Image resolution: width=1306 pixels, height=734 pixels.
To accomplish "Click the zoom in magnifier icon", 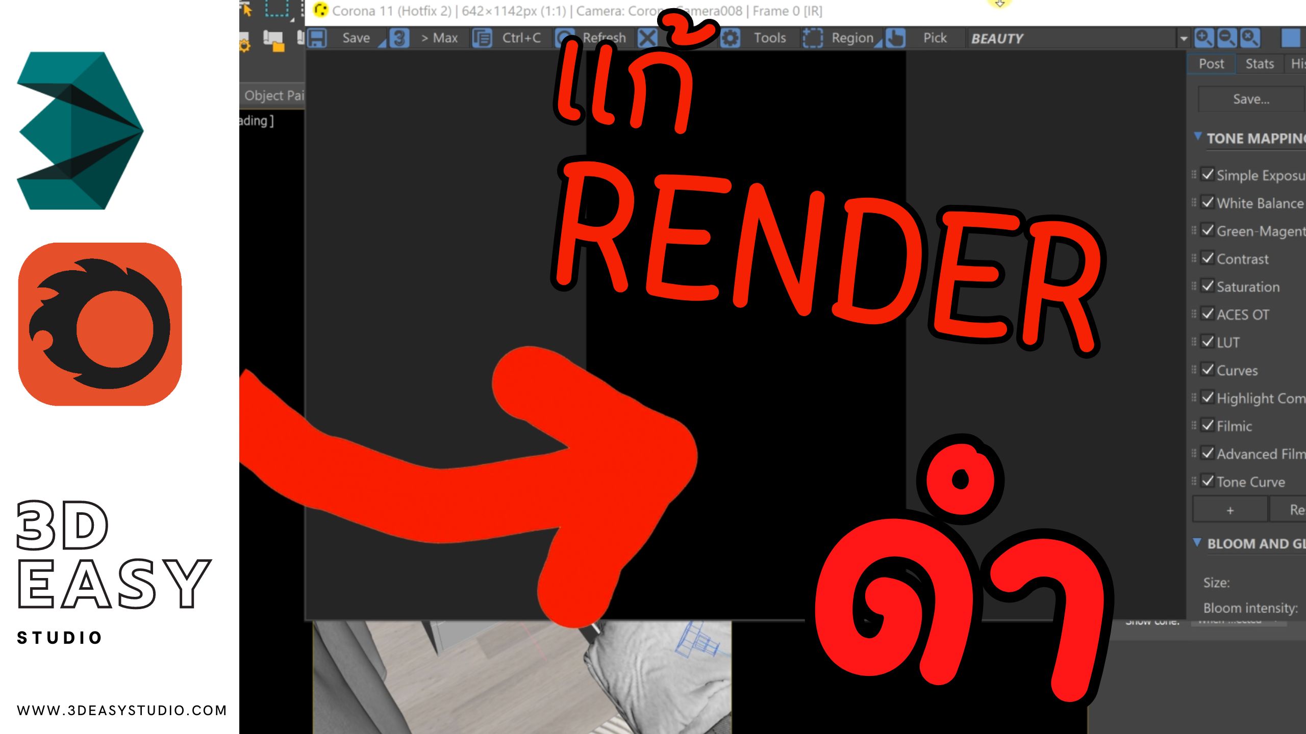I will (1204, 38).
